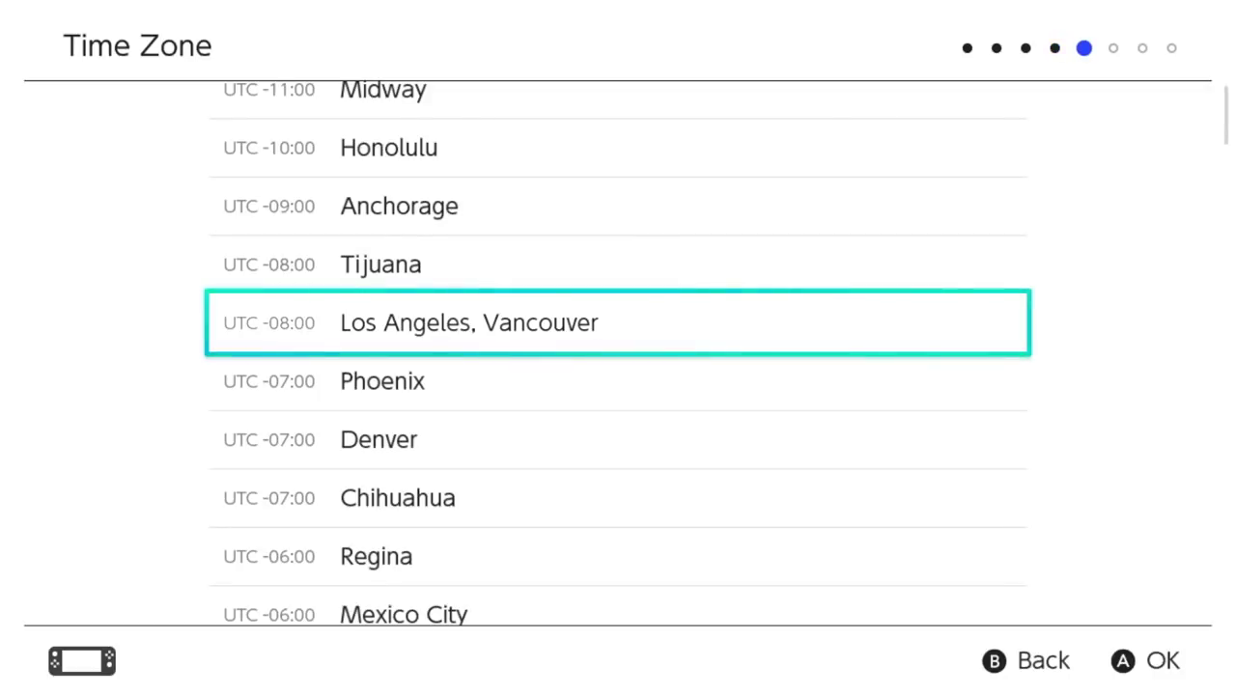Viewport: 1236px width, 695px height.
Task: Click the Time Zone heading
Action: 137,45
